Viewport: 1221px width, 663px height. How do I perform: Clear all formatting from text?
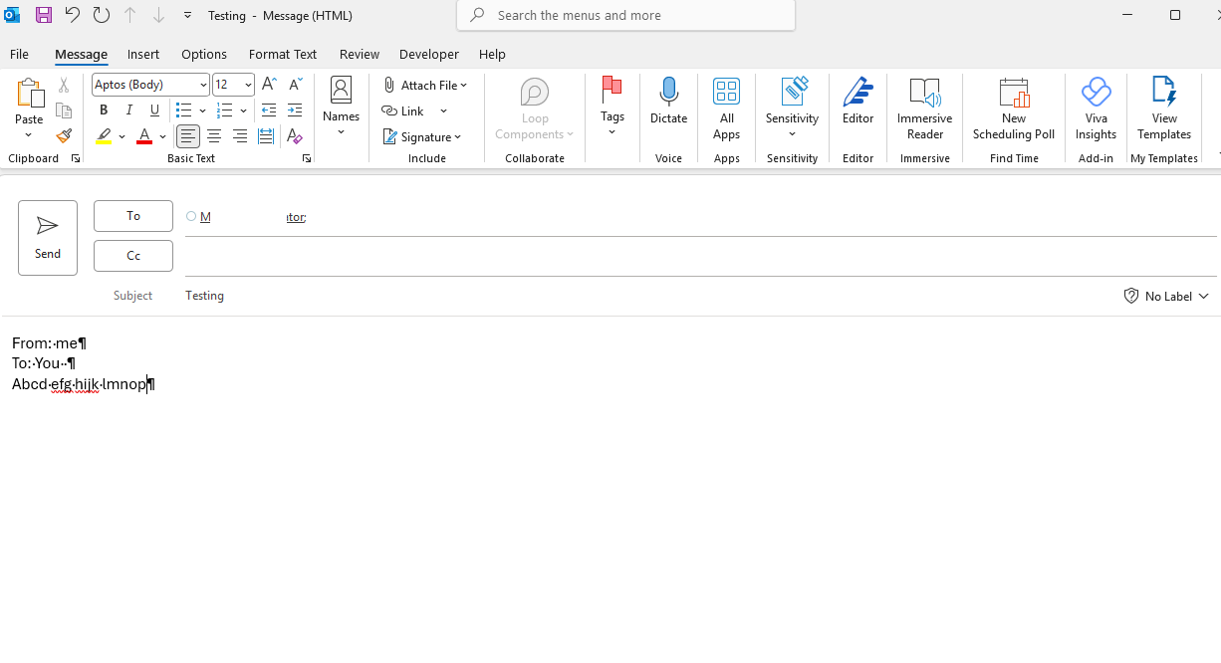click(295, 136)
